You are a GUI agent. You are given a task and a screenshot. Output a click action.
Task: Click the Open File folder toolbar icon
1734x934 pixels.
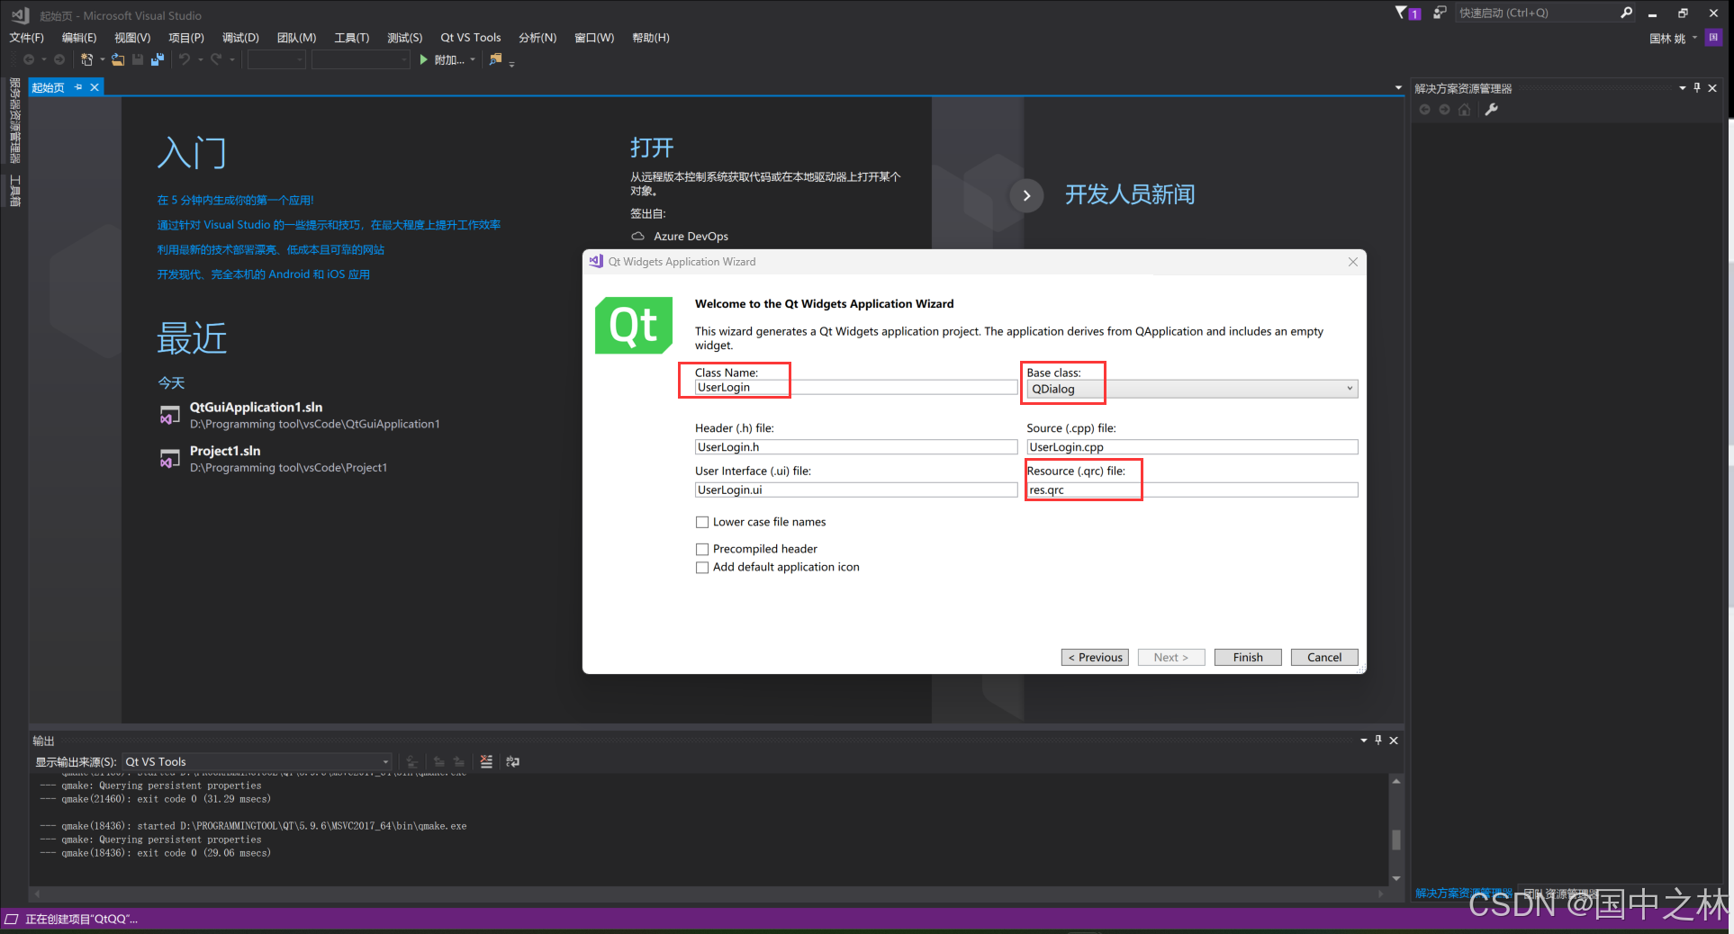tap(118, 59)
